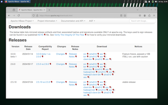Open Changes link for version 3.0.0-beta-1

[60, 54]
